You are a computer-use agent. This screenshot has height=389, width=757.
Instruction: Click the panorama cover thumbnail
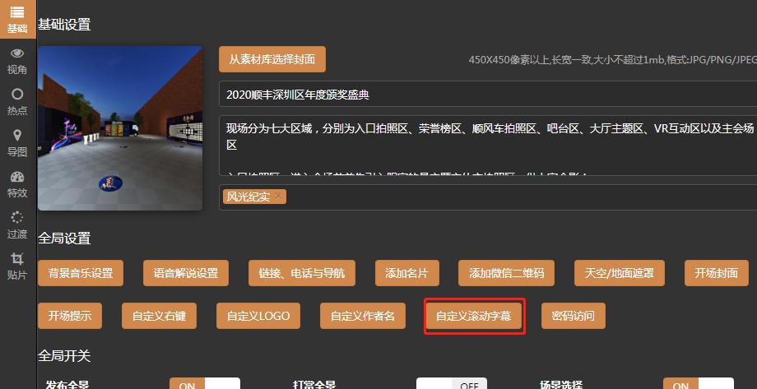[120, 127]
